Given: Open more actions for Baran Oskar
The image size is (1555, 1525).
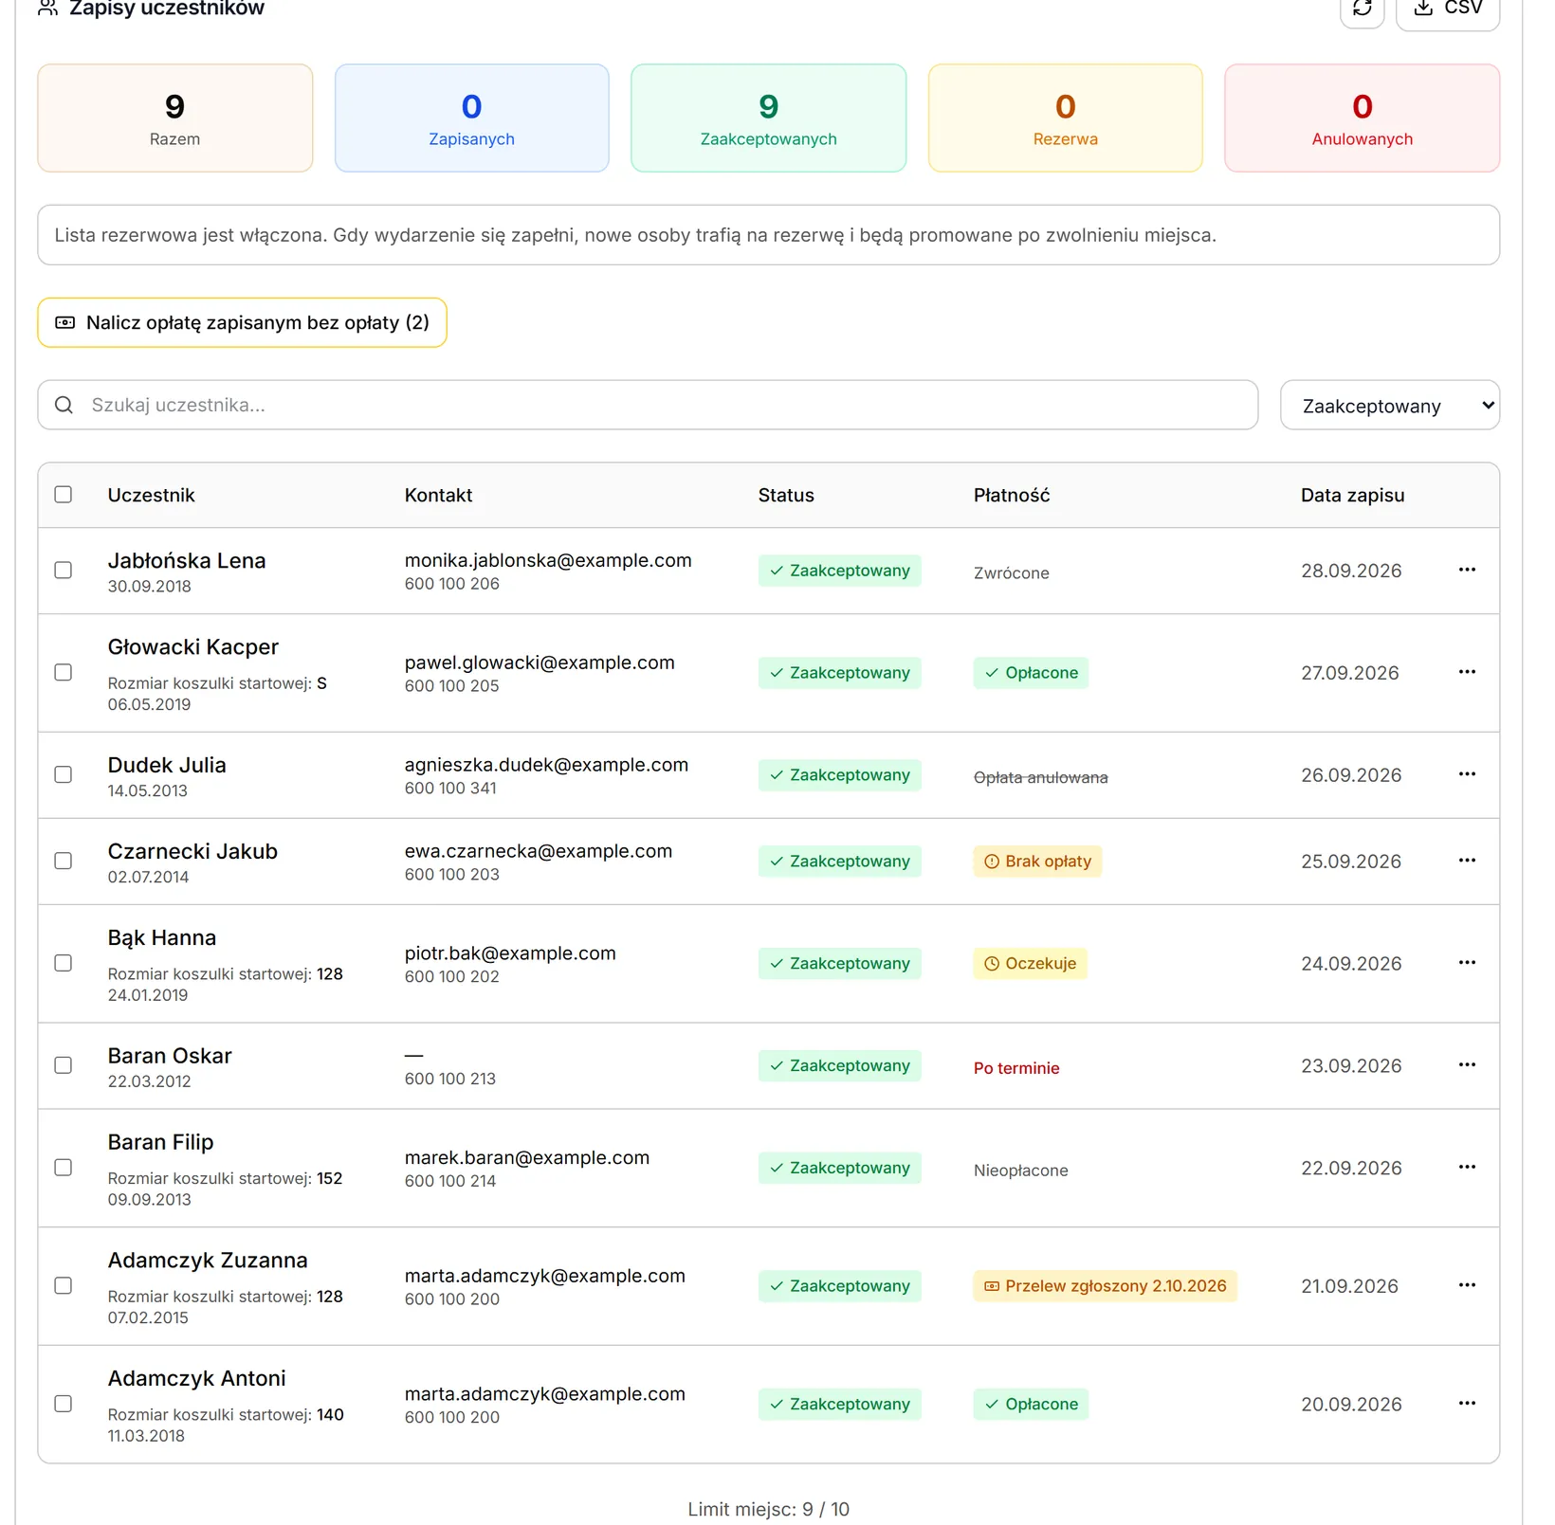Looking at the screenshot, I should coord(1467,1065).
